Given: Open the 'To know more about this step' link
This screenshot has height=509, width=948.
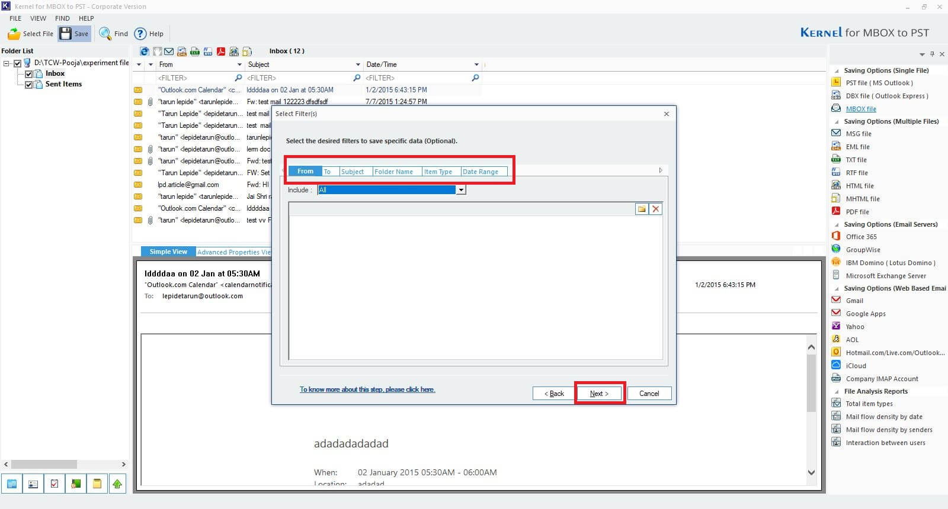Looking at the screenshot, I should (367, 389).
